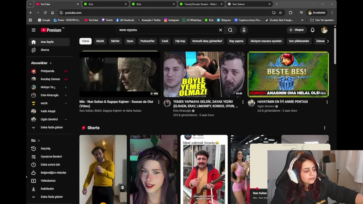
Task: Open the account avatar menu
Action: 324,30
